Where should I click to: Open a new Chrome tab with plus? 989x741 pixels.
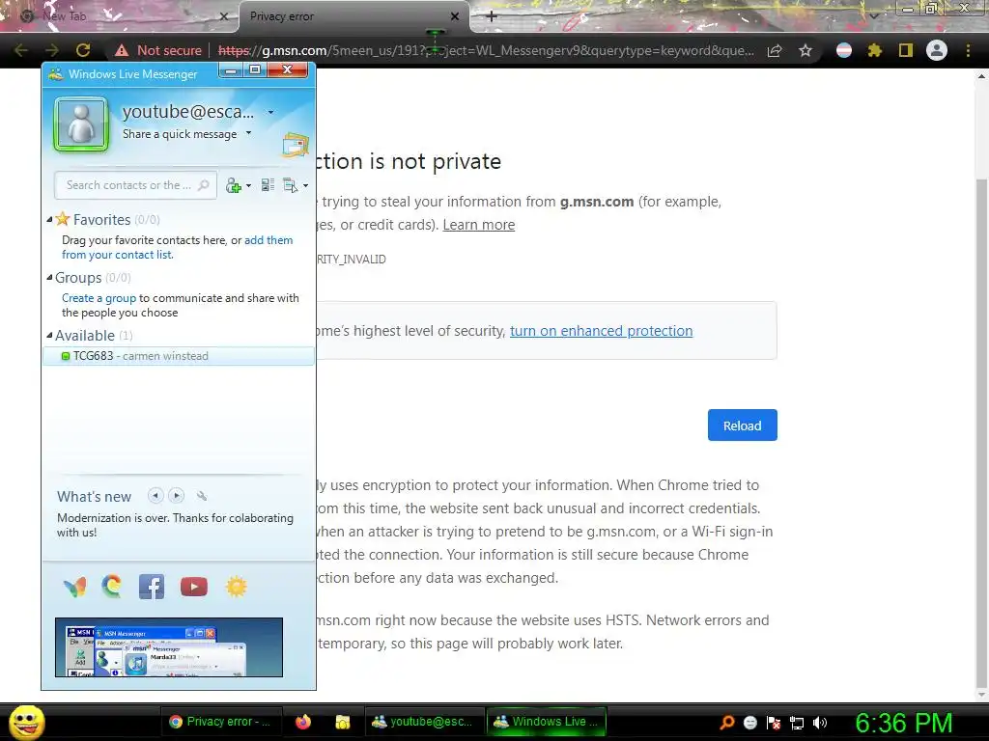492,16
